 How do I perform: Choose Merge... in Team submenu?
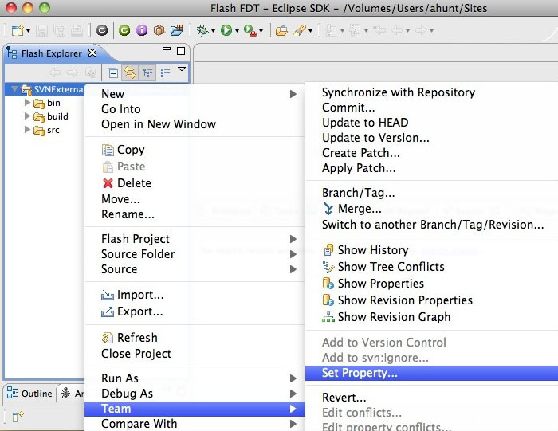coord(432,209)
